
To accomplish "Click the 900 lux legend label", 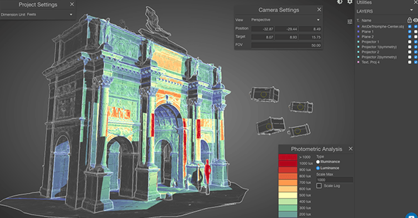I will [x=305, y=169].
